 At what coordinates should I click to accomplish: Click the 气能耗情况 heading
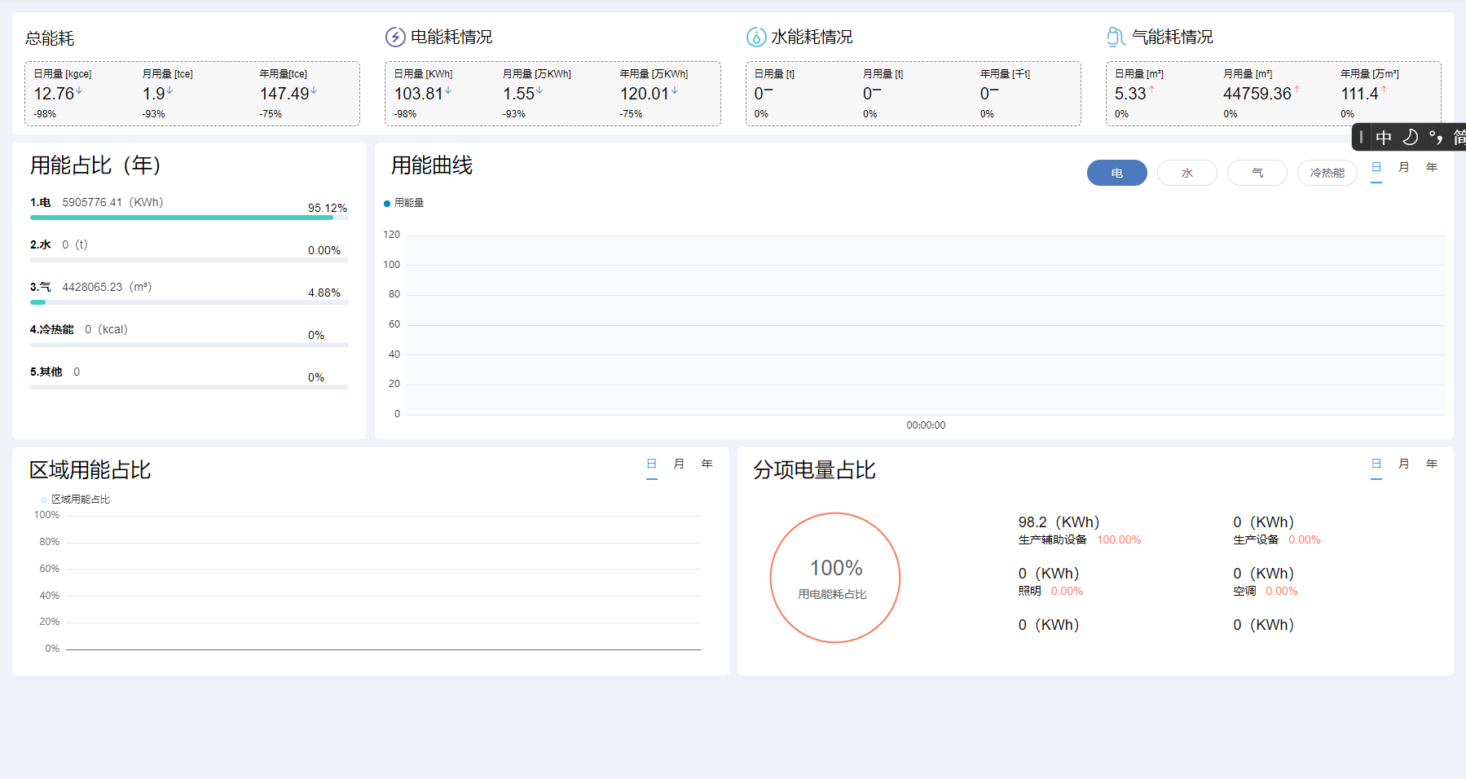[x=1172, y=37]
